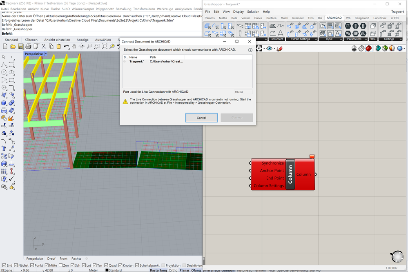
Task: Toggle Planar in Rhino status bar
Action: 185,270
